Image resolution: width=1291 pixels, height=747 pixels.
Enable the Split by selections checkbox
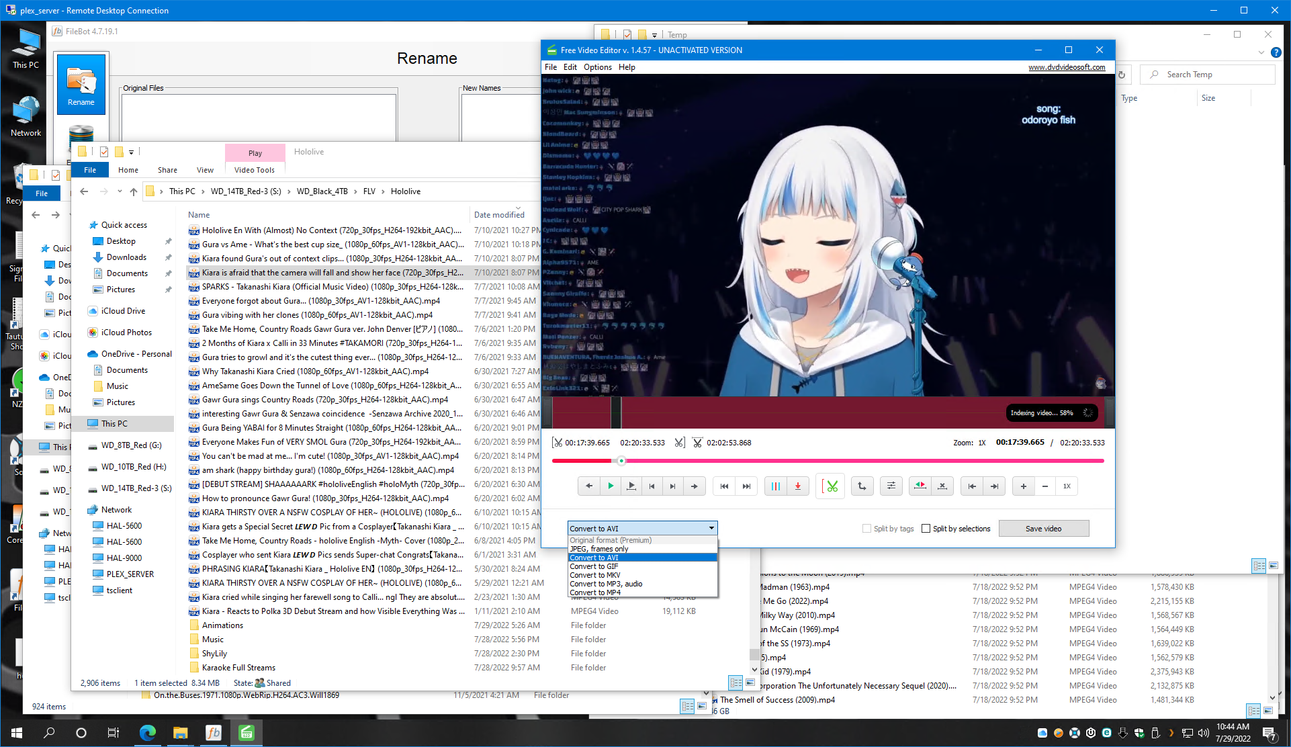point(926,529)
